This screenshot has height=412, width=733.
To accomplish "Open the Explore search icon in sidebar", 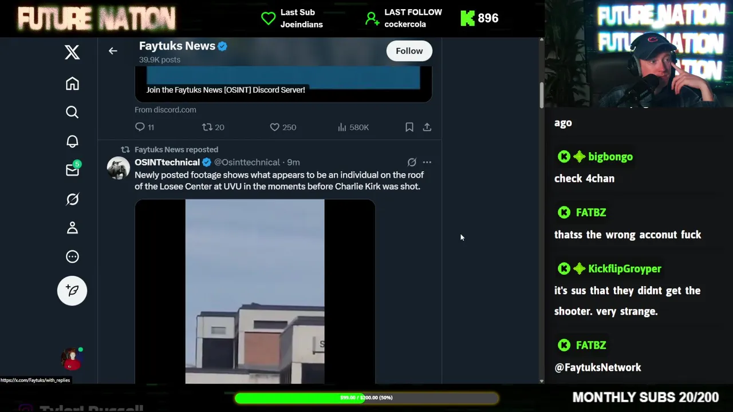I will tap(72, 112).
